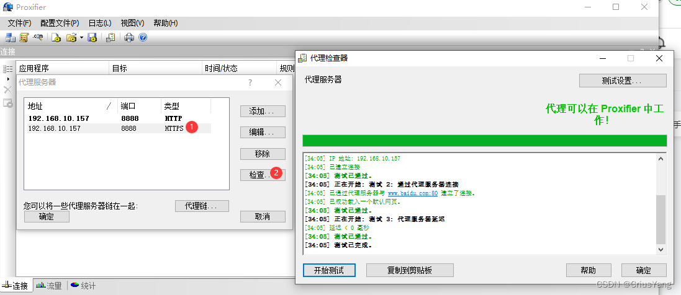Screen dimensions: 681x295
Task: Open 测试设置... in proxy checker
Action: [x=623, y=81]
